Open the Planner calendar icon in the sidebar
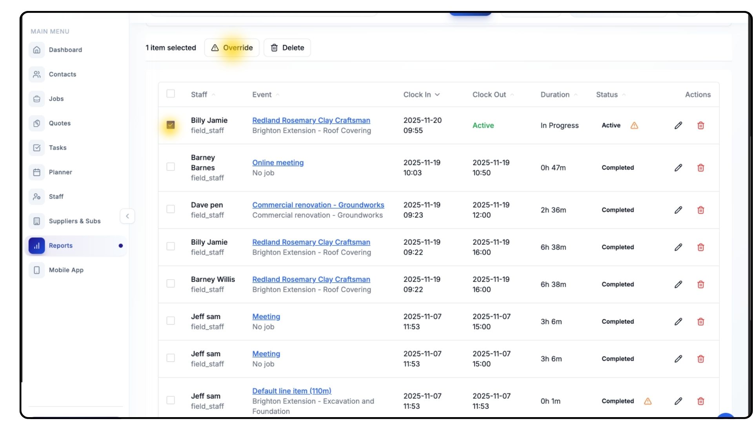The height and width of the screenshot is (423, 753). coord(37,172)
